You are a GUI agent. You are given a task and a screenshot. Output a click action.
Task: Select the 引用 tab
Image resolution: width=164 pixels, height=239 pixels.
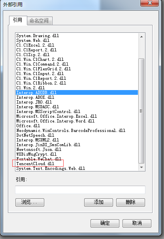pyautogui.click(x=18, y=20)
